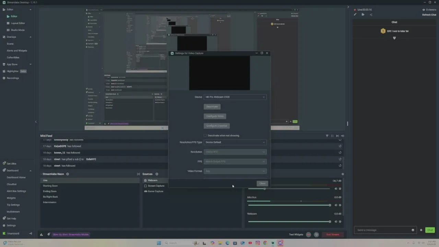The height and width of the screenshot is (247, 439).
Task: Open the Resolution dropdown
Action: [x=235, y=152]
